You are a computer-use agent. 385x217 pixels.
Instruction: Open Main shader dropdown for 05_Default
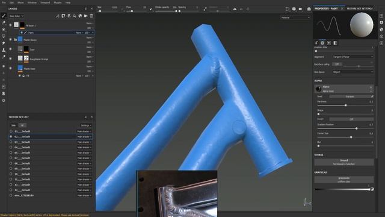click(84, 153)
